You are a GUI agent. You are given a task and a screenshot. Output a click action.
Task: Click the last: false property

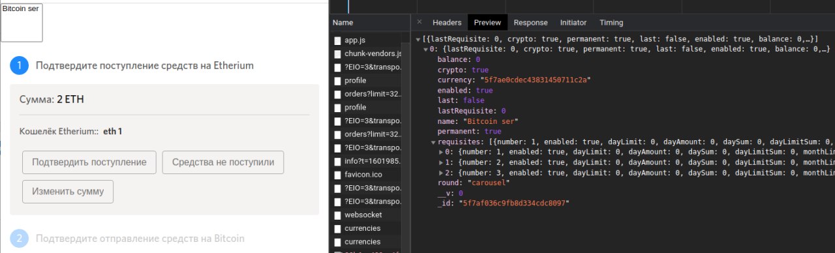pyautogui.click(x=461, y=100)
